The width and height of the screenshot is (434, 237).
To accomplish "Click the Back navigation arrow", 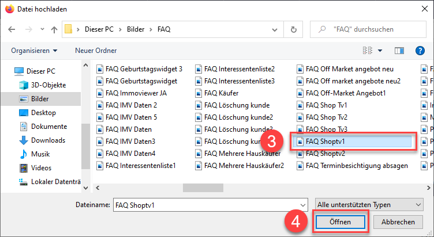I will click(11, 29).
